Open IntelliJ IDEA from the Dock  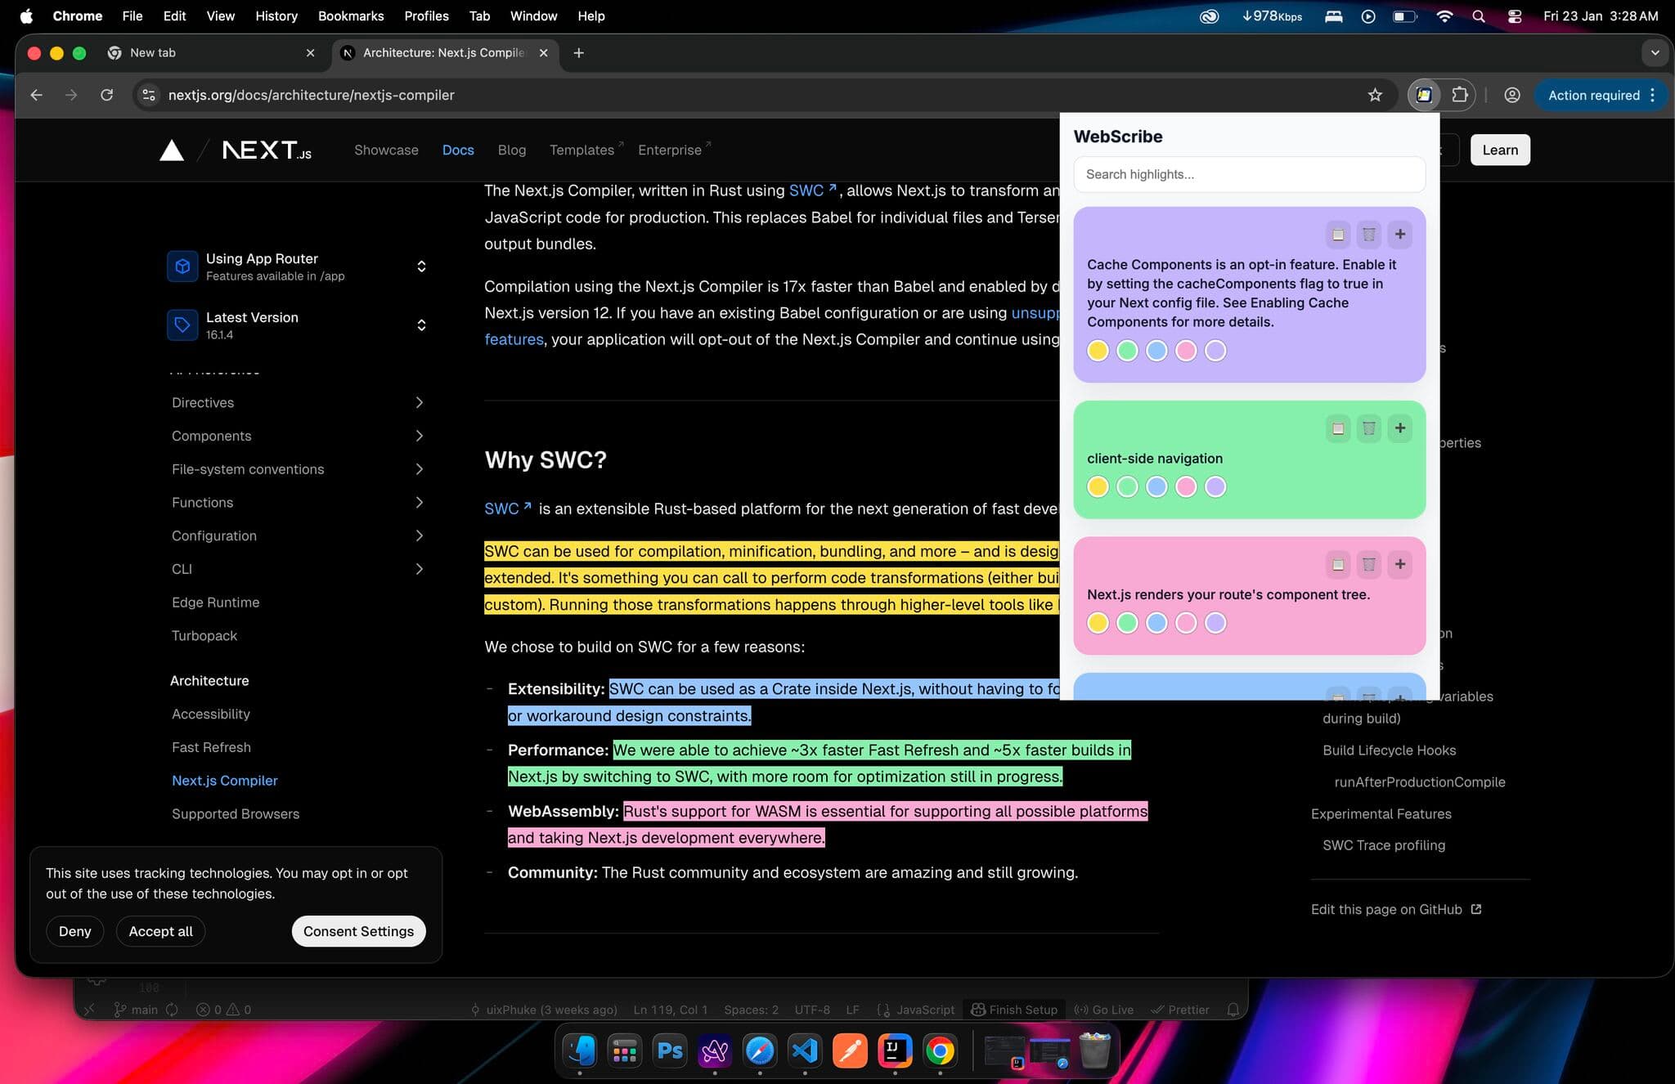pyautogui.click(x=895, y=1050)
